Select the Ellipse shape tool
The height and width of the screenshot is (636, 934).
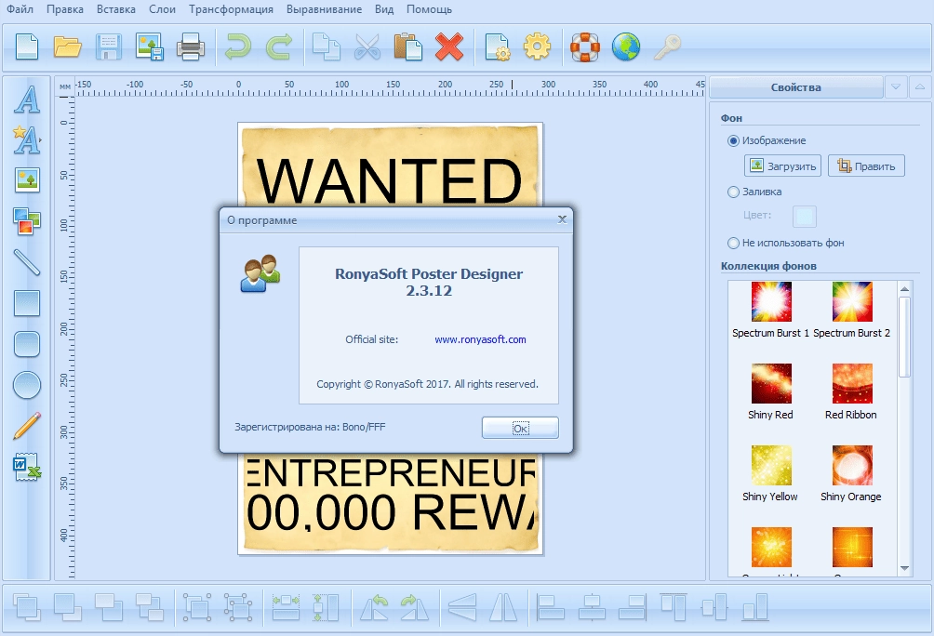coord(27,385)
